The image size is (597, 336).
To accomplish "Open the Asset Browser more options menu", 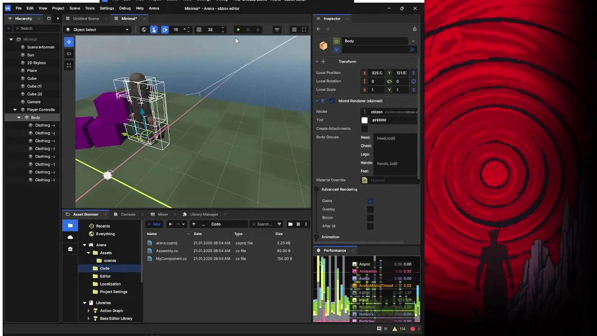I will [306, 224].
